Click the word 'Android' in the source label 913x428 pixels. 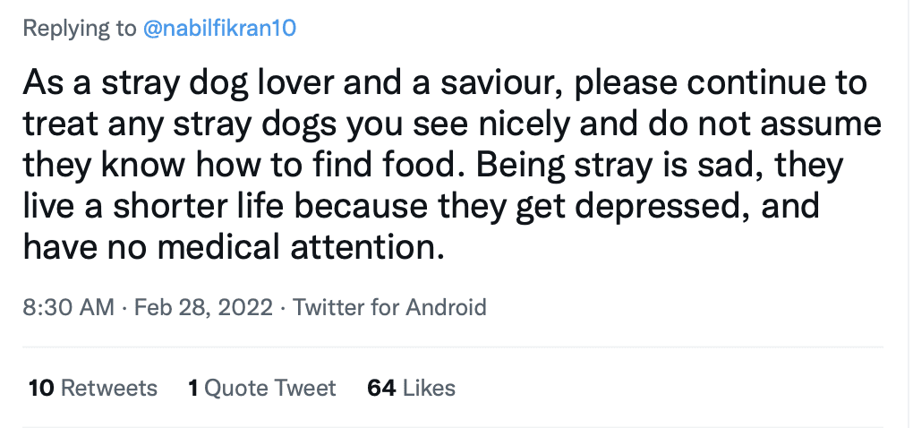[x=446, y=308]
